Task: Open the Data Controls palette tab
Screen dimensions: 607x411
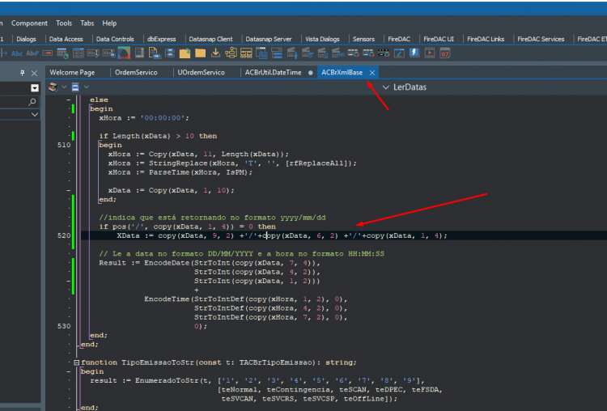Action: click(x=115, y=39)
